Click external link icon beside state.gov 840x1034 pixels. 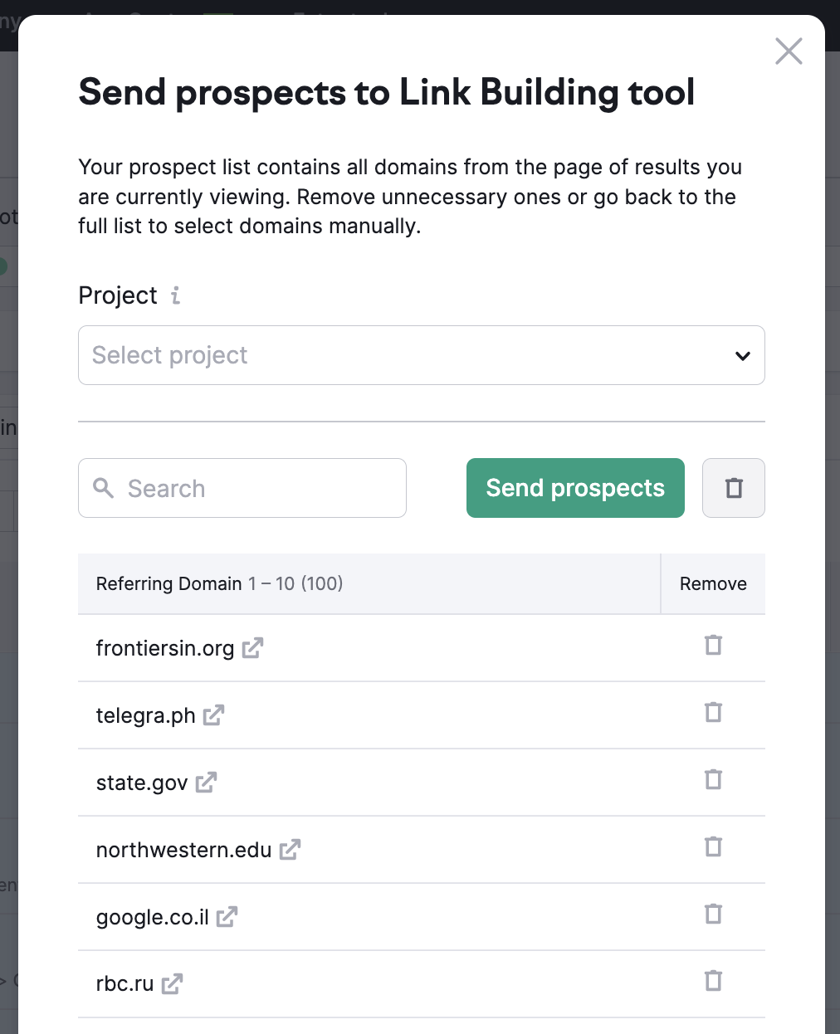tap(206, 783)
